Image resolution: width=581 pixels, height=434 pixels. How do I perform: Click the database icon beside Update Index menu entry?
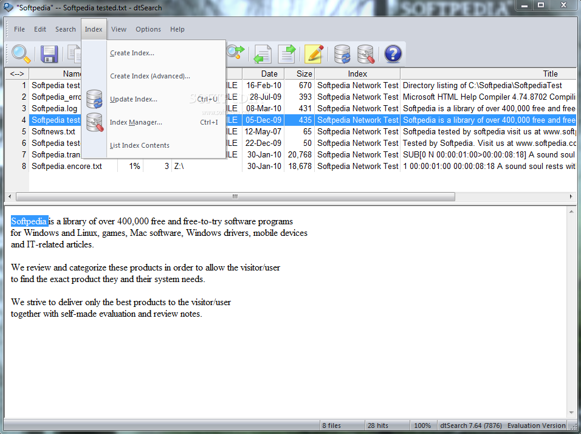tap(94, 99)
